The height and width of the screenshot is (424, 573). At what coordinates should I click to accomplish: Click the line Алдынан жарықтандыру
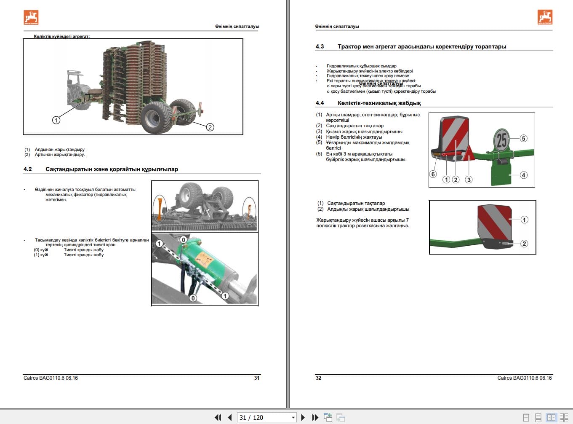point(59,149)
